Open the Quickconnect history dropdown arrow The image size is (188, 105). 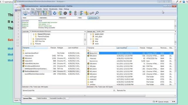click(99, 18)
